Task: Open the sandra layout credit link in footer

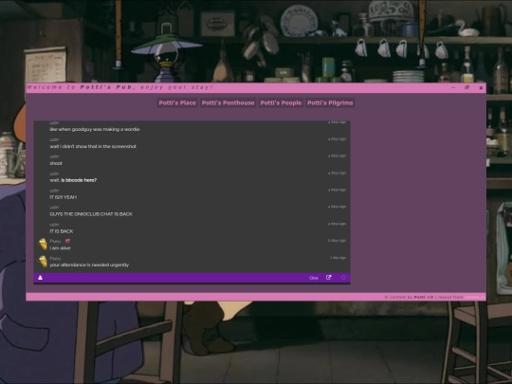Action: [475, 297]
